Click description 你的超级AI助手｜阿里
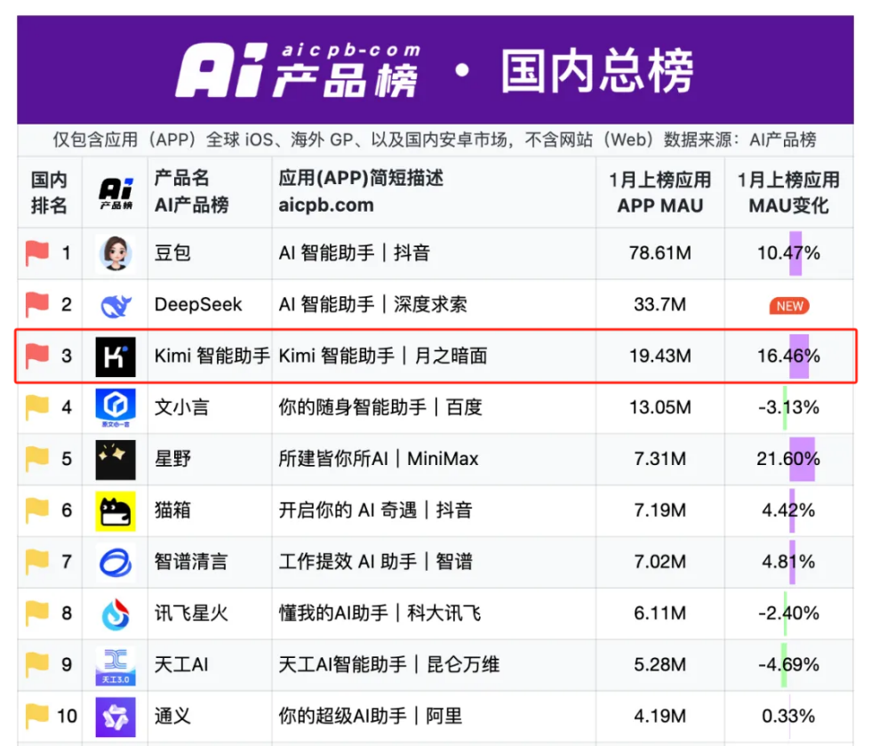 (370, 716)
